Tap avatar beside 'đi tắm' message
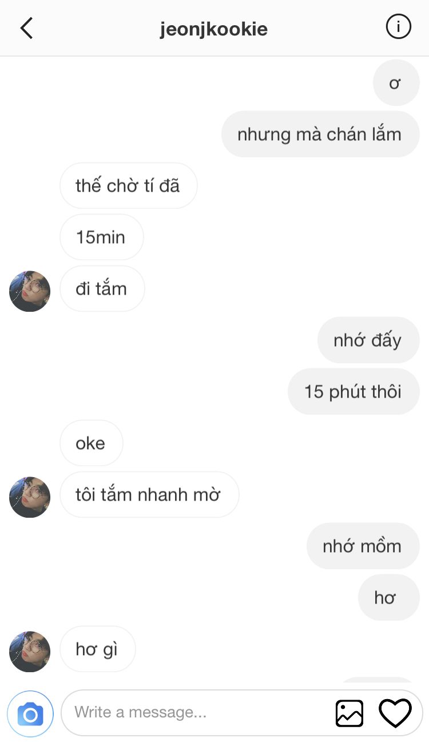This screenshot has width=429, height=742. point(30,291)
